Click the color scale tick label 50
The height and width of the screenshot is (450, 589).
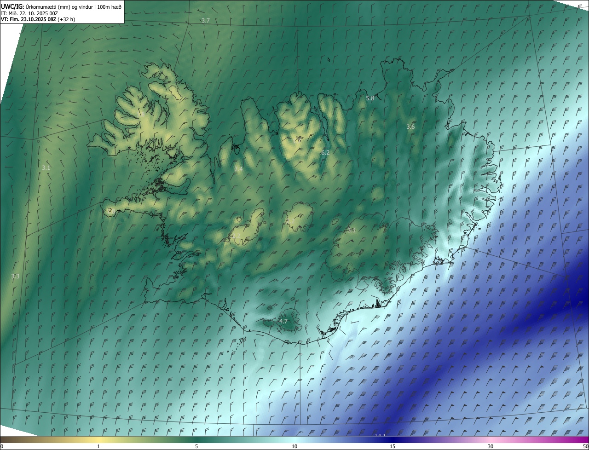585,447
